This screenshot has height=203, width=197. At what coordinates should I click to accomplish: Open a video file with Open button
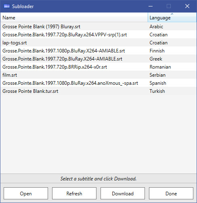click(26, 193)
